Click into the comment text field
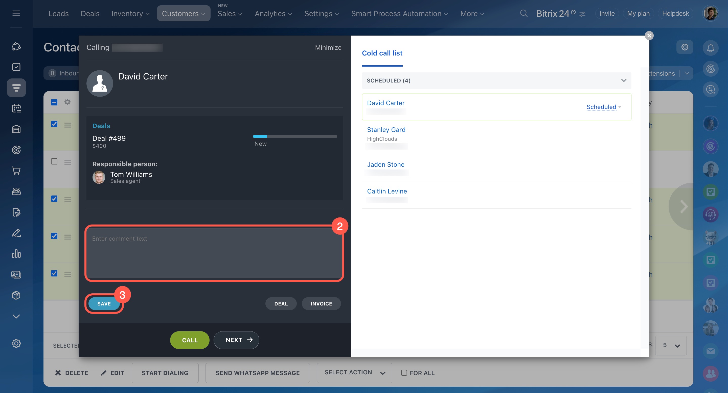 [x=214, y=253]
